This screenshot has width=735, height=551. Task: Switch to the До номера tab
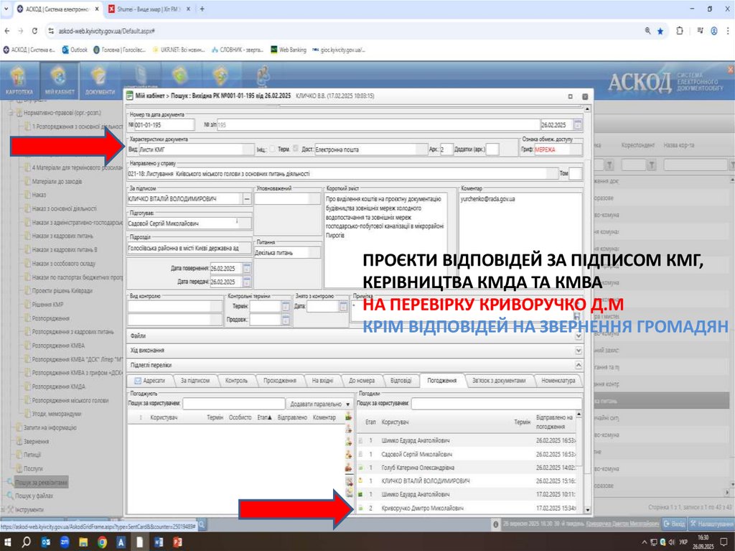362,381
